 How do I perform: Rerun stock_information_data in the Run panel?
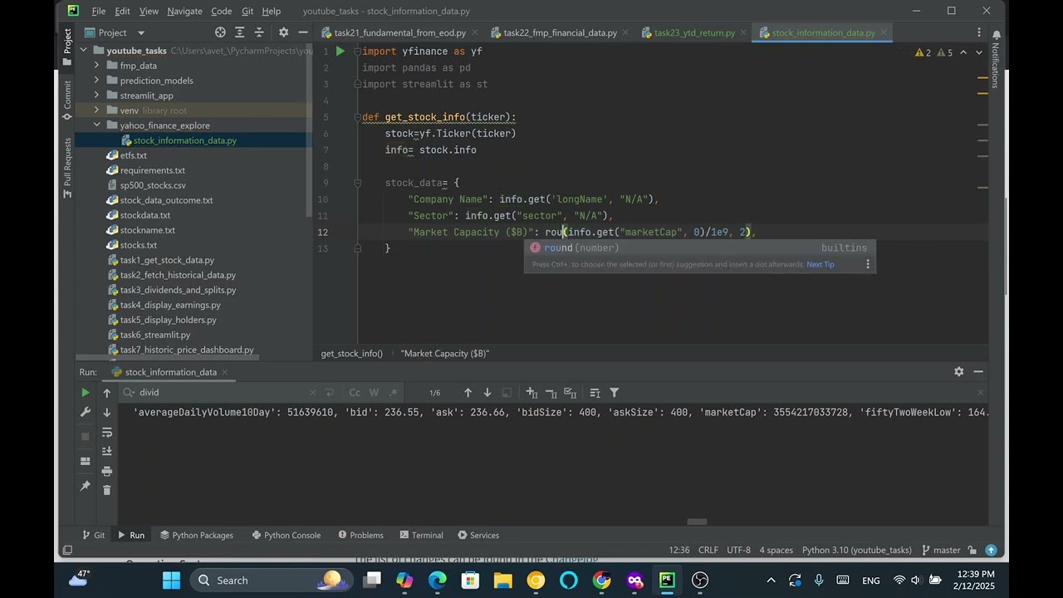[85, 393]
